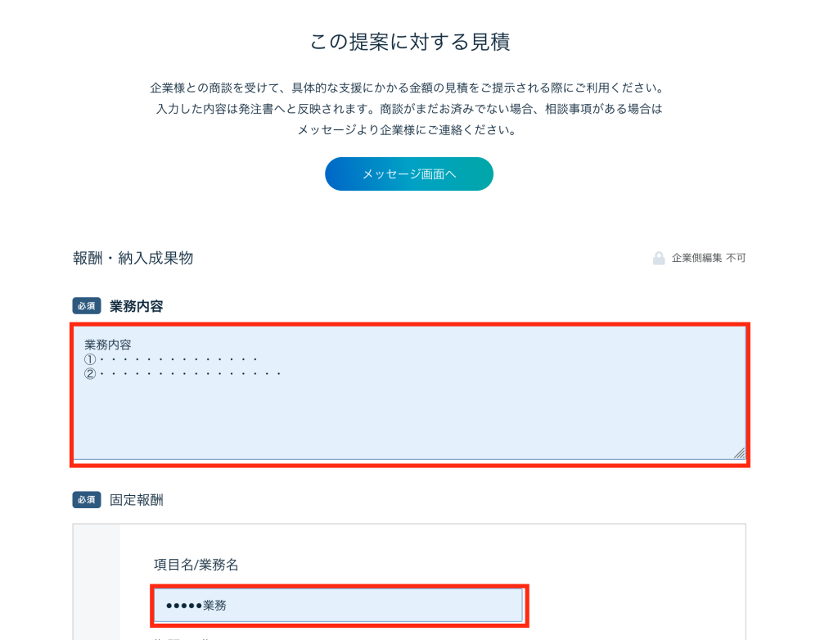The image size is (838, 640).
Task: Click the 必須 badge next to 業務内容
Action: 87,306
